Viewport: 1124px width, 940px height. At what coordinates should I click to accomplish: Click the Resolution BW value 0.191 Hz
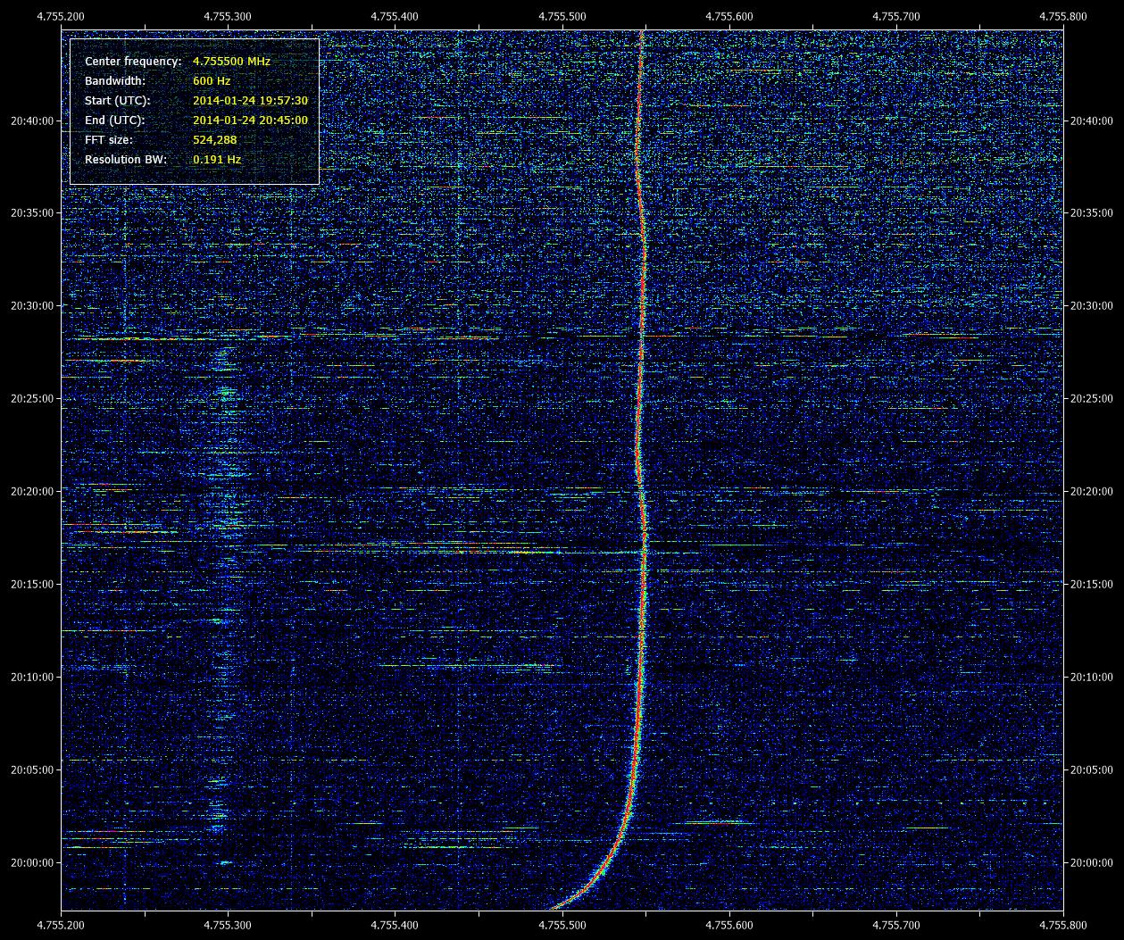[x=217, y=160]
